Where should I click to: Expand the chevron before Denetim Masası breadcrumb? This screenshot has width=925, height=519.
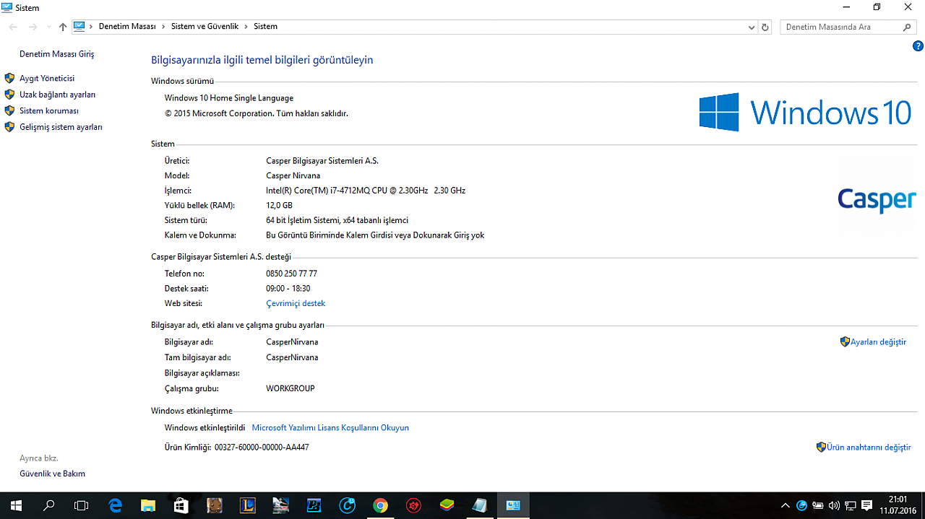click(91, 27)
